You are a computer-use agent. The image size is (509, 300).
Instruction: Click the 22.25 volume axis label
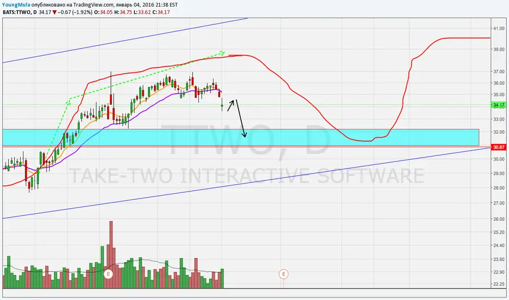coord(499,284)
